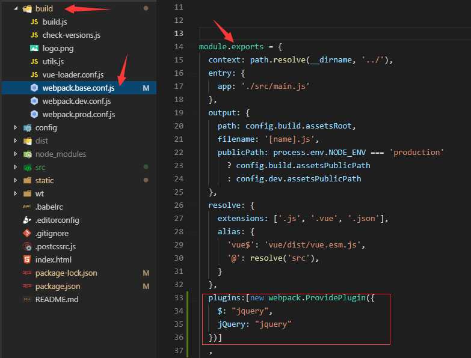
Task: Open .postcssrc.js file
Action: click(55, 246)
